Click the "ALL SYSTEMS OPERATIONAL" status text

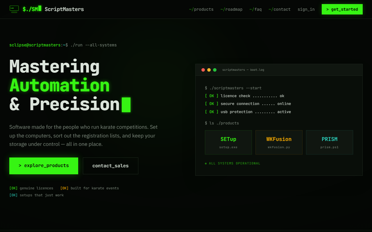[235, 164]
